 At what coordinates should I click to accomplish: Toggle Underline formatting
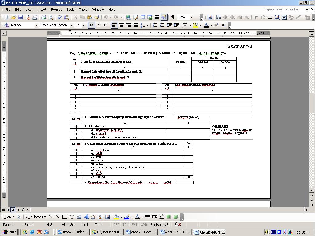105,25
